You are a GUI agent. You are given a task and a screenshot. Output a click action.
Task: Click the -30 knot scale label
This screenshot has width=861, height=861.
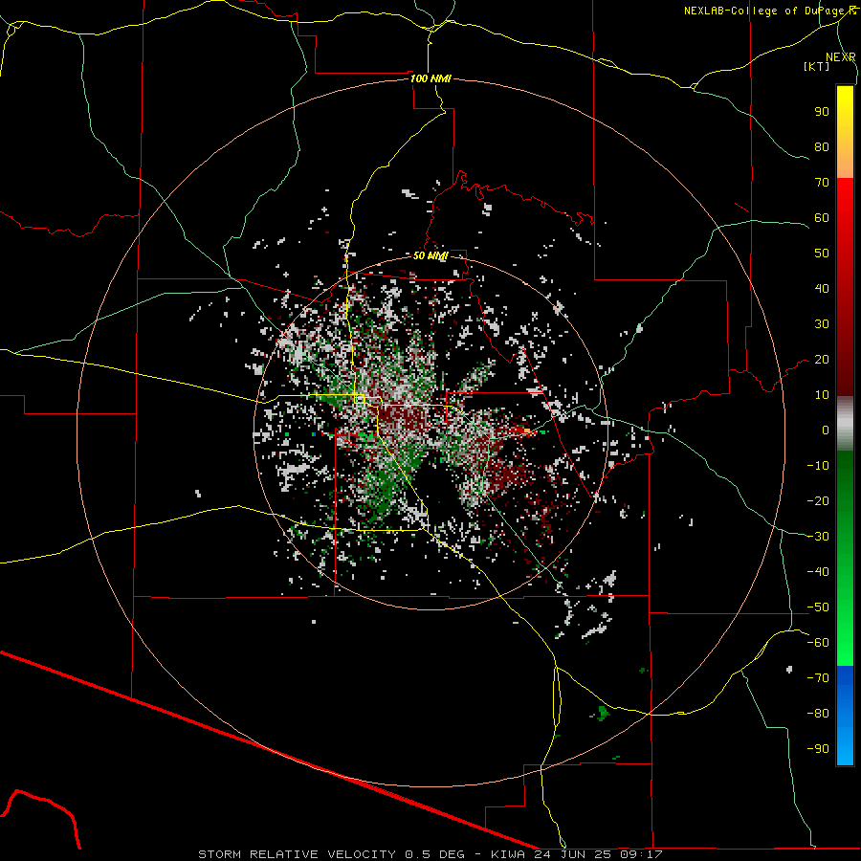[818, 537]
